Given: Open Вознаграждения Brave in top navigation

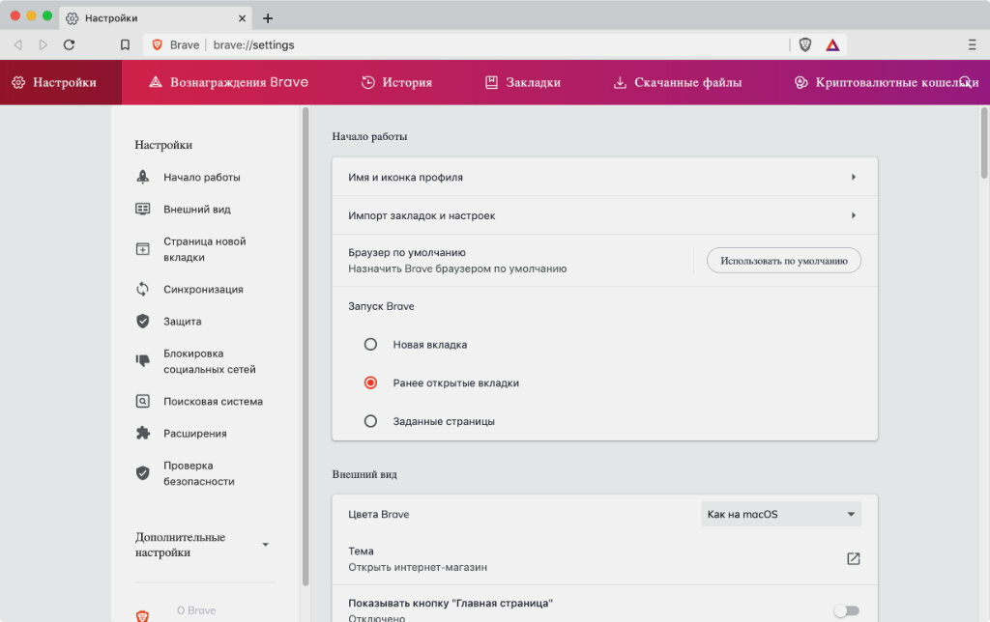Looking at the screenshot, I should 228,82.
